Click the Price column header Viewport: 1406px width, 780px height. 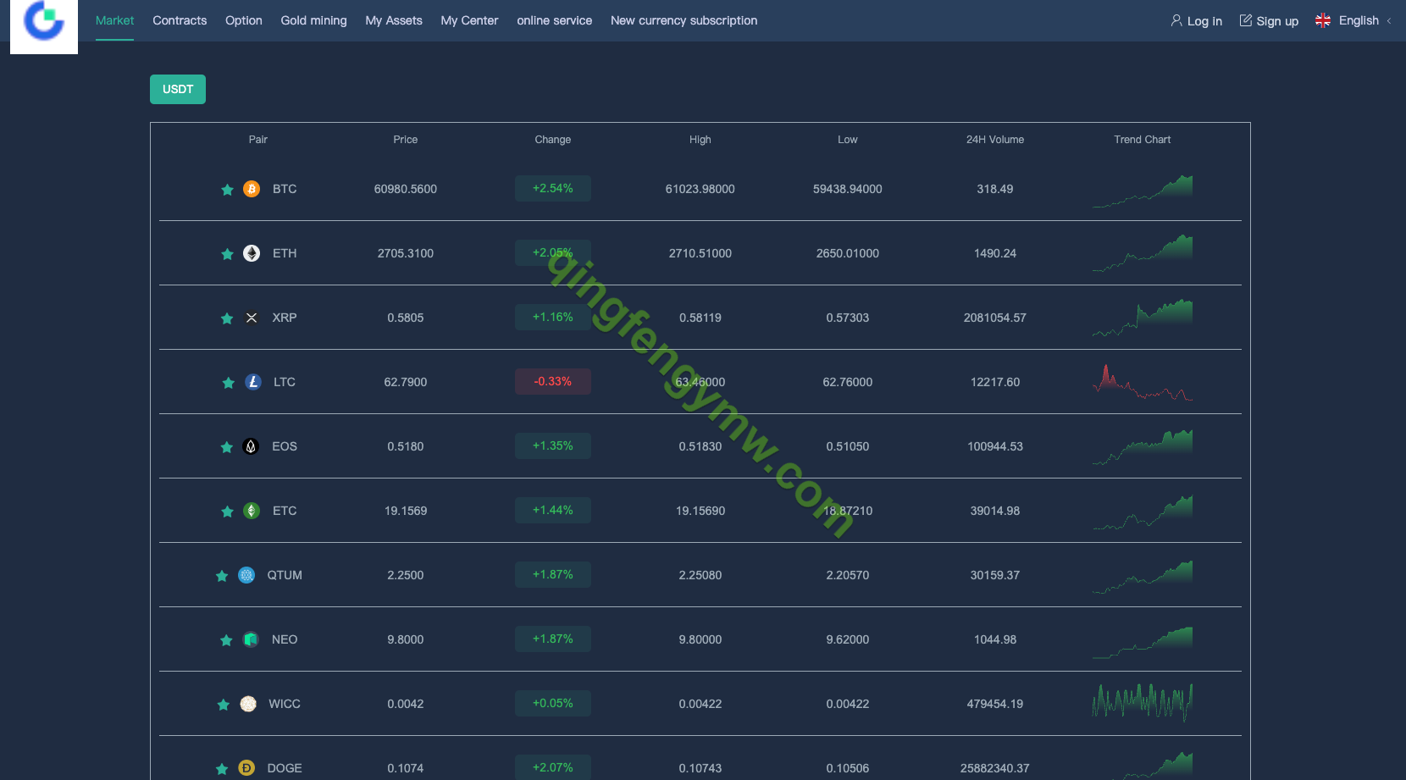point(406,140)
